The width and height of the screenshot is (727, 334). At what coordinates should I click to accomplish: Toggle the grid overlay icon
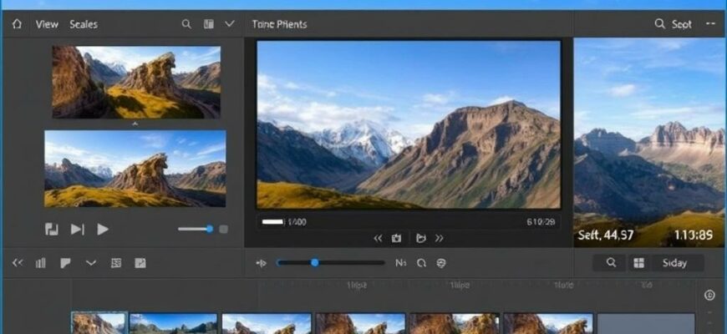click(x=116, y=263)
